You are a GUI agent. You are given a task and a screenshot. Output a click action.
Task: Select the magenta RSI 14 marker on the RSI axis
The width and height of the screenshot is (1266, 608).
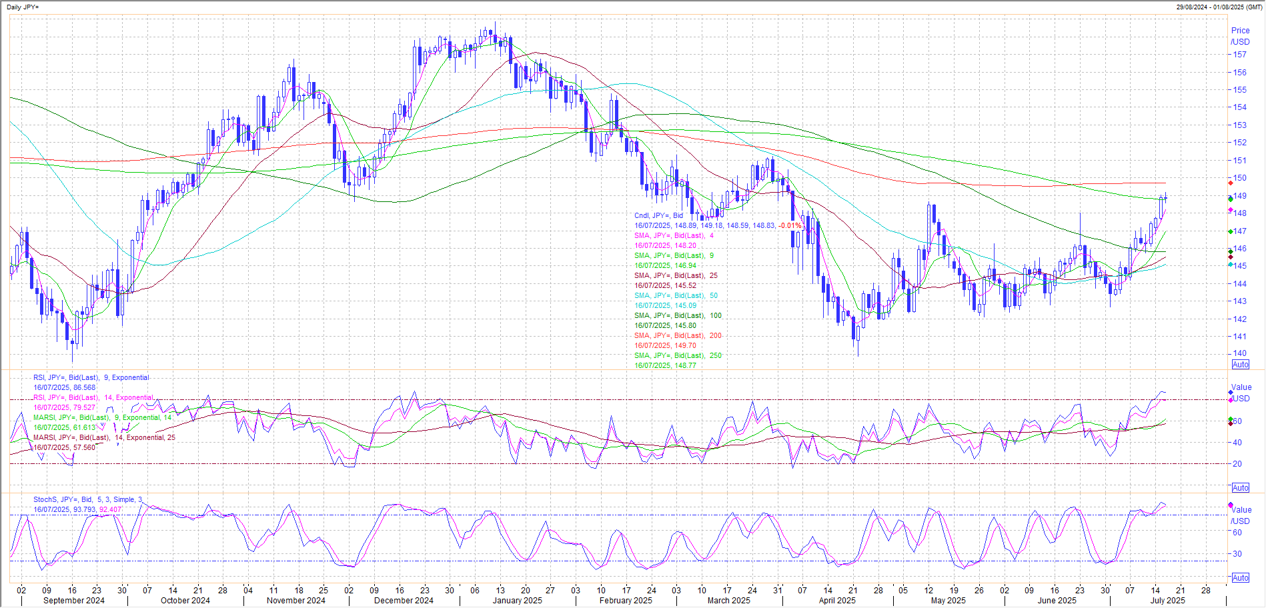(1231, 400)
